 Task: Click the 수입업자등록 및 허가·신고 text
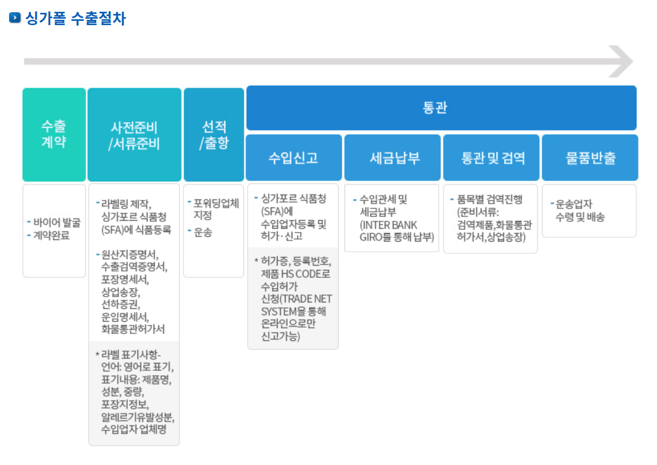pos(294,230)
